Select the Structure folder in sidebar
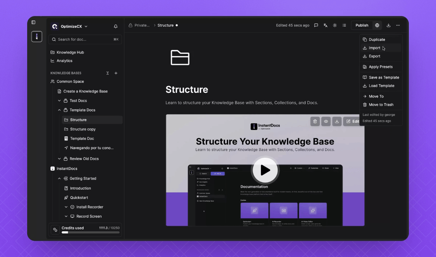The width and height of the screenshot is (436, 257). (92, 120)
